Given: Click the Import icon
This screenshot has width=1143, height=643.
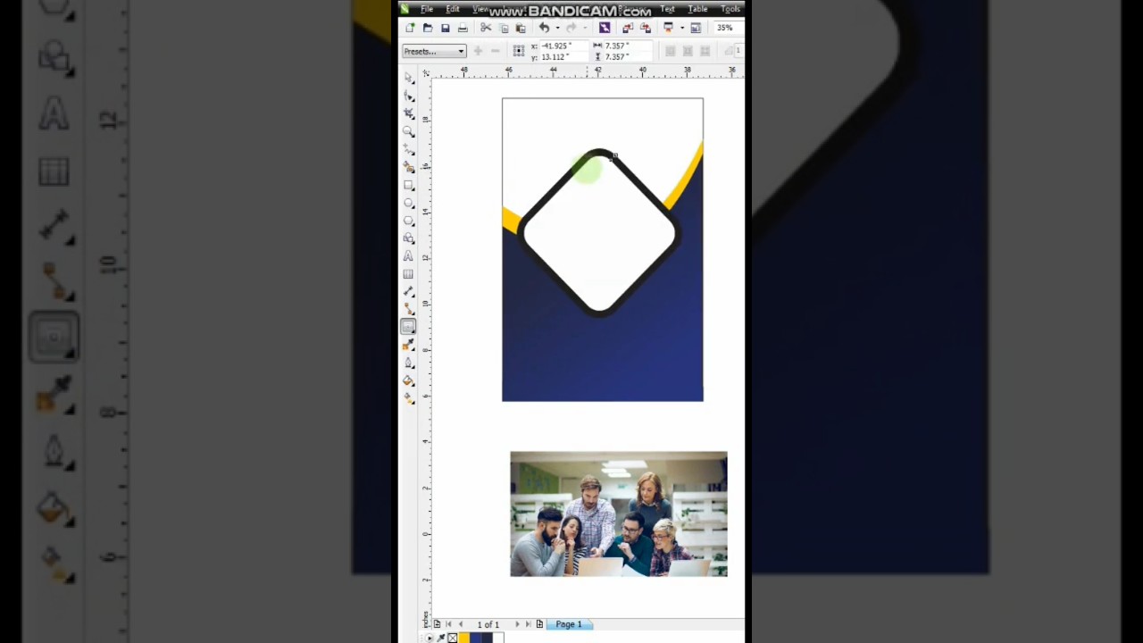Looking at the screenshot, I should coord(628,29).
